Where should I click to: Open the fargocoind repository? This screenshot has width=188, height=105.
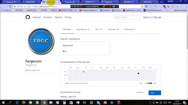tap(68, 45)
